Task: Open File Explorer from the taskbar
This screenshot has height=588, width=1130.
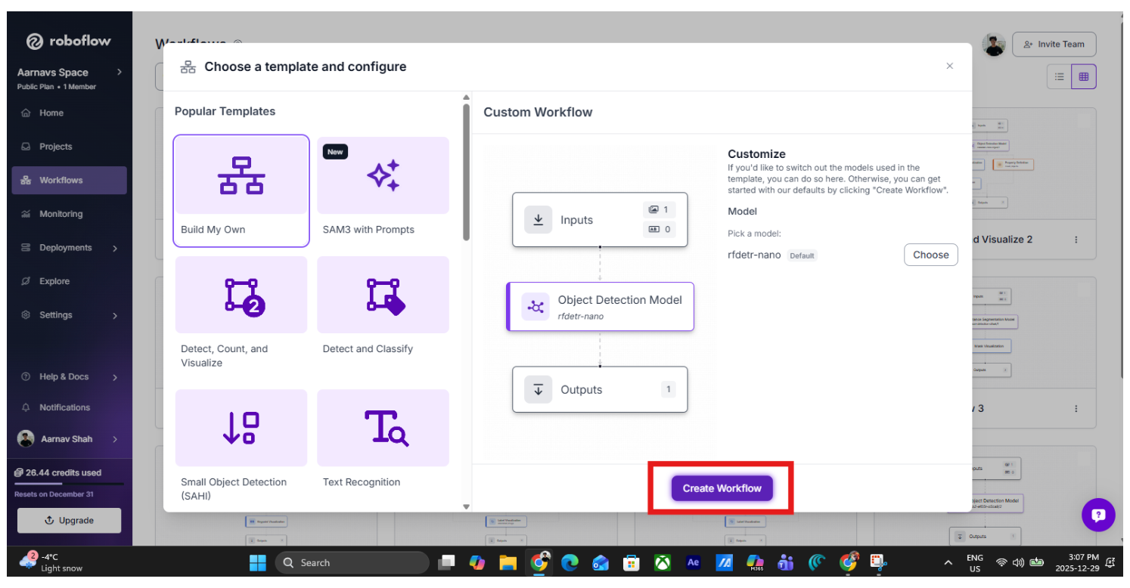Action: click(x=508, y=562)
